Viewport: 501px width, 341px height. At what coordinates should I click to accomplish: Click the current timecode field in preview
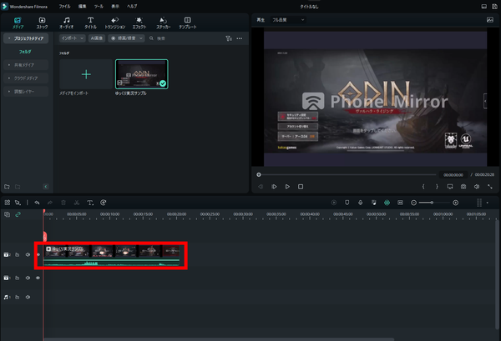point(453,175)
